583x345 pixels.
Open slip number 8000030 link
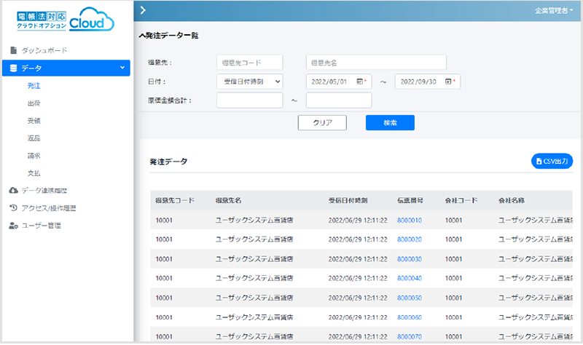tap(410, 259)
